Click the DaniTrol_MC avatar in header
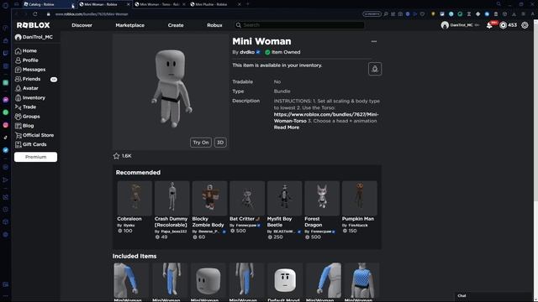This screenshot has height=302, width=538. pos(445,25)
